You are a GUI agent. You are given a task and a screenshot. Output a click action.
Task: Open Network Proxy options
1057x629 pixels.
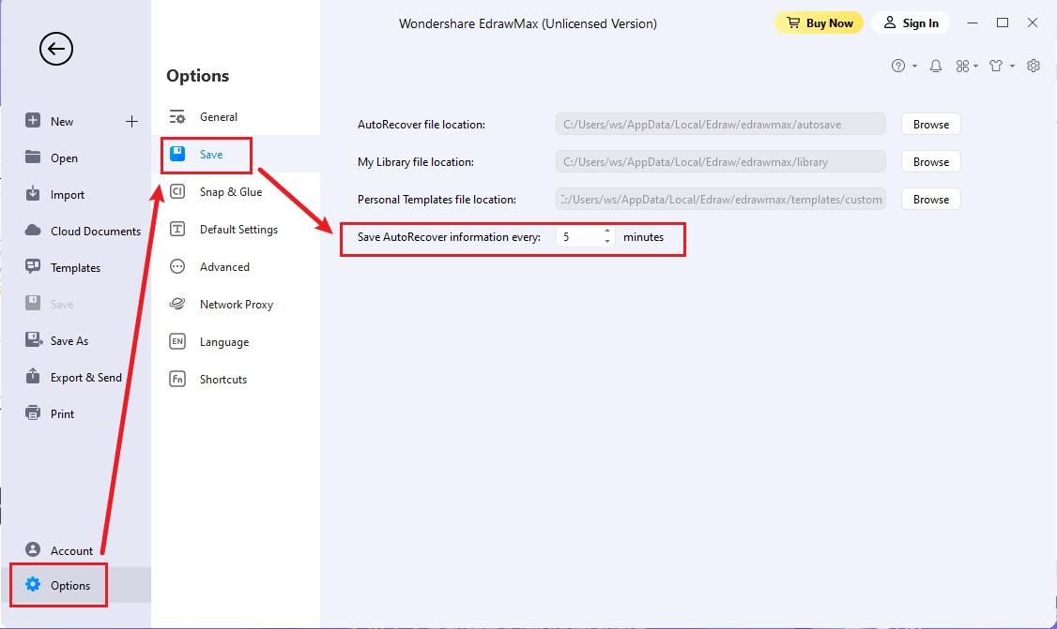[x=236, y=305]
